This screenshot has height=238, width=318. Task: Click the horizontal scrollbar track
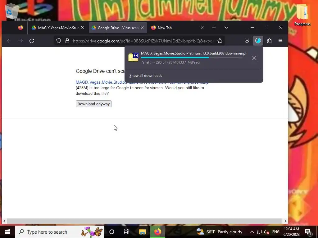point(145,221)
